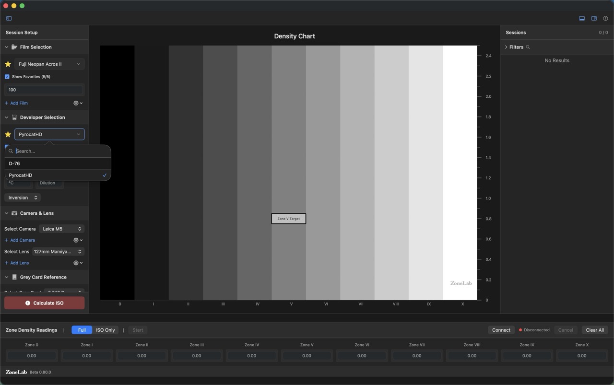Click the black Zone 0 chart bar
The height and width of the screenshot is (385, 614).
(x=117, y=173)
